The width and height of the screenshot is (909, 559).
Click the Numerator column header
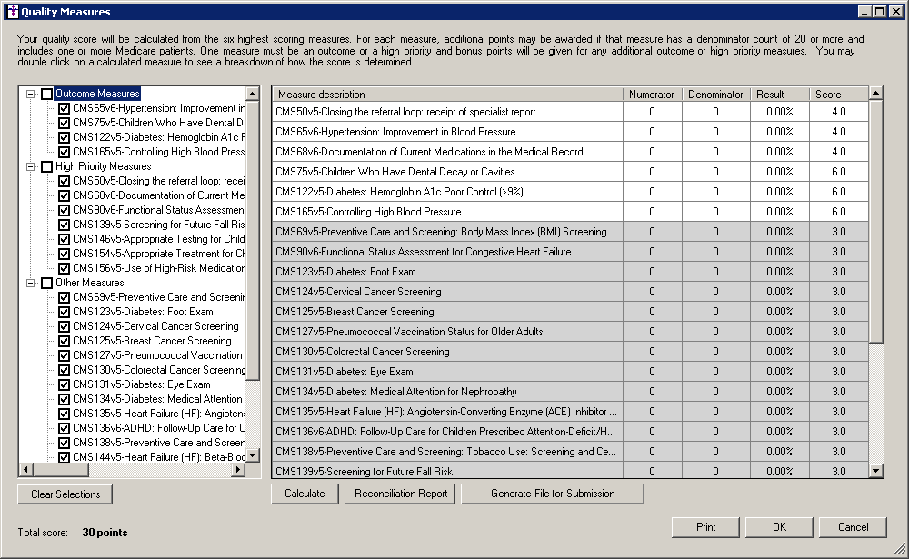pos(651,95)
